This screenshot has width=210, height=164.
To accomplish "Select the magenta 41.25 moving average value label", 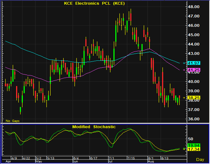I will coord(194,70).
